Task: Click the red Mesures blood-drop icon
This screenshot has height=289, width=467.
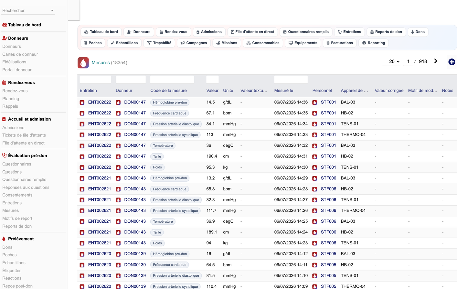Action: click(83, 63)
